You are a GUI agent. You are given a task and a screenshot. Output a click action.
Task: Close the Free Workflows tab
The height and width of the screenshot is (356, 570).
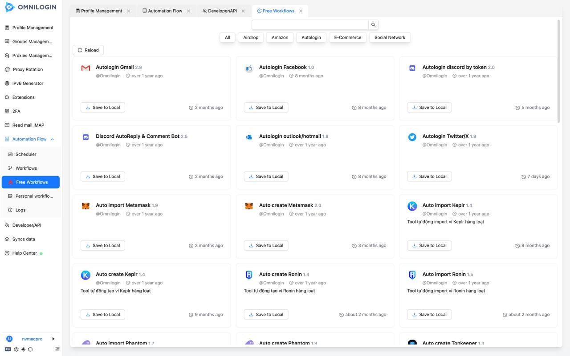[x=301, y=11]
